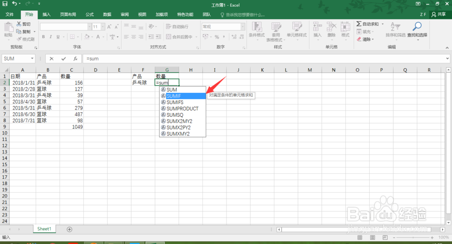Click the Copy icon in clipboard group

point(19,32)
